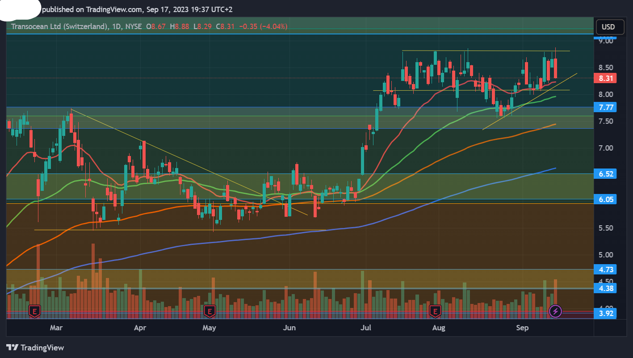Select the red 8.31 current price label
The image size is (633, 358).
604,78
